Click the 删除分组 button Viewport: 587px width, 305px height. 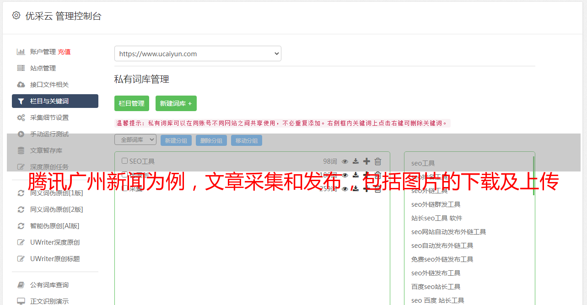pos(211,140)
